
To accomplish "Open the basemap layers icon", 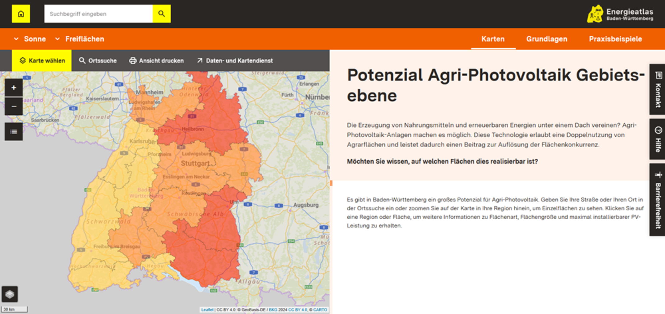I will 10,294.
